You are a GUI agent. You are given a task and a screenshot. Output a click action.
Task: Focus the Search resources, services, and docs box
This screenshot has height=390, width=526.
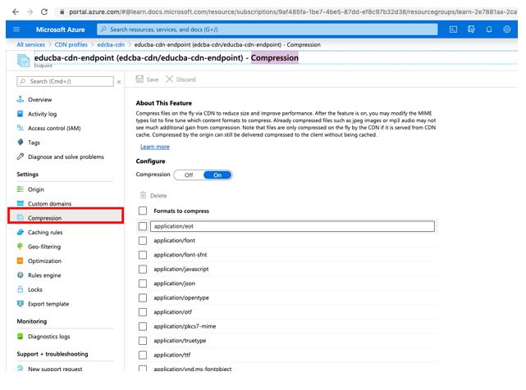(268, 29)
